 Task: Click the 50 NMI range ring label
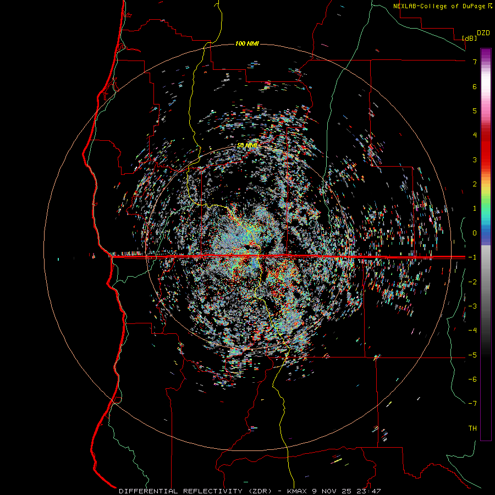(x=247, y=145)
